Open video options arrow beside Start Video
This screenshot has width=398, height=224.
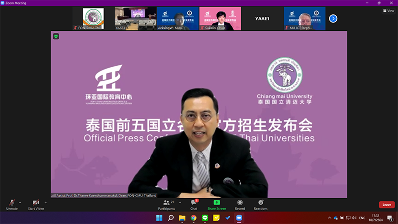tap(46, 203)
